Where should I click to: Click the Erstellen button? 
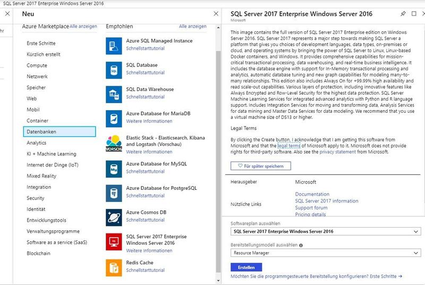click(x=246, y=267)
